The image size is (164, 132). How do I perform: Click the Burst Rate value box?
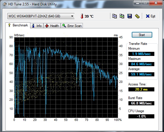click(141, 103)
